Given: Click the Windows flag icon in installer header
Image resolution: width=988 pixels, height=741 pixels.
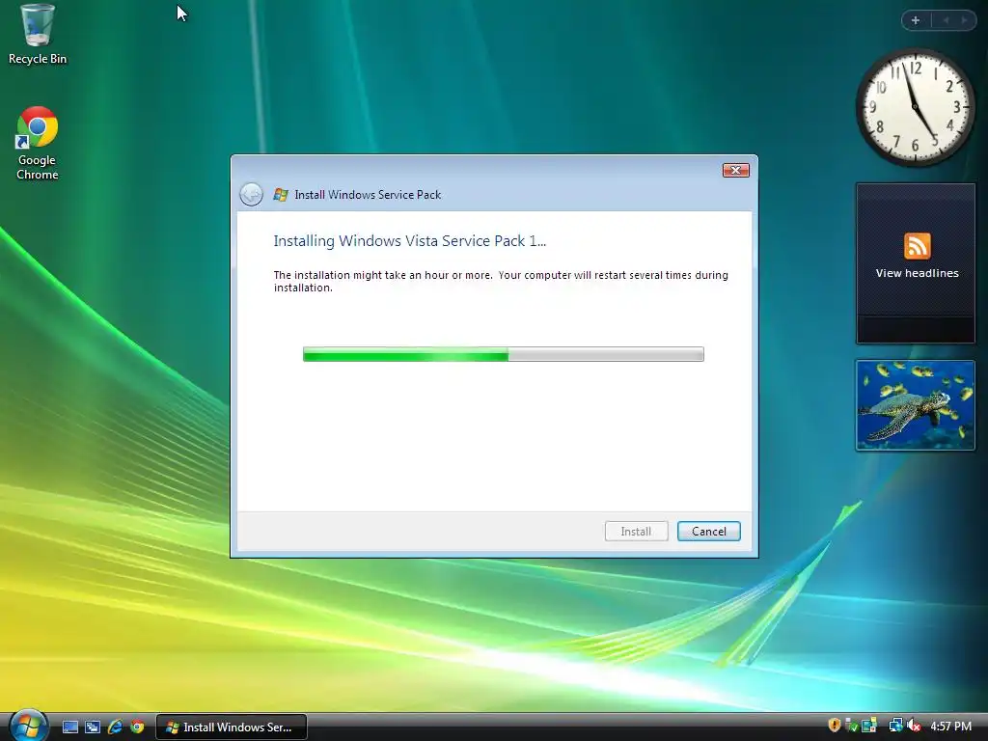Looking at the screenshot, I should pos(281,195).
